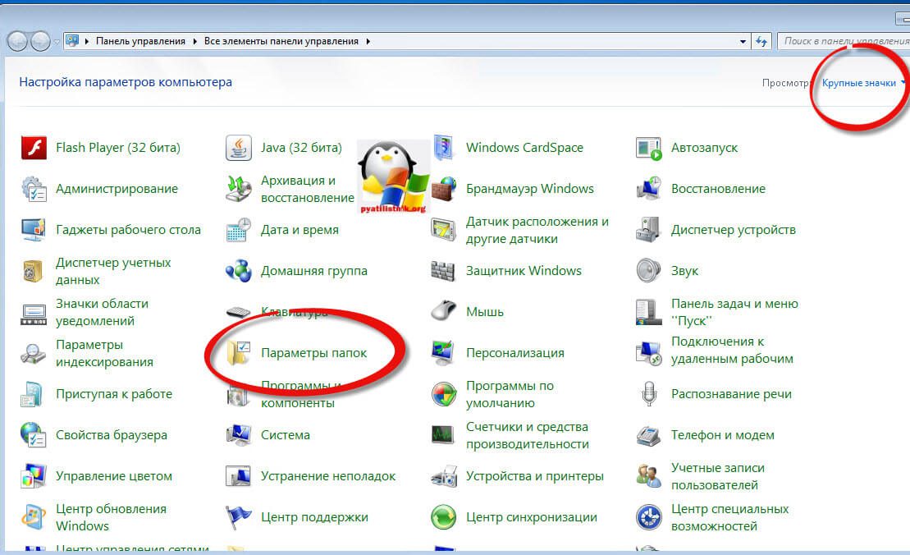Open the Java (32 бита) coffee icon
Image resolution: width=910 pixels, height=555 pixels.
click(239, 148)
